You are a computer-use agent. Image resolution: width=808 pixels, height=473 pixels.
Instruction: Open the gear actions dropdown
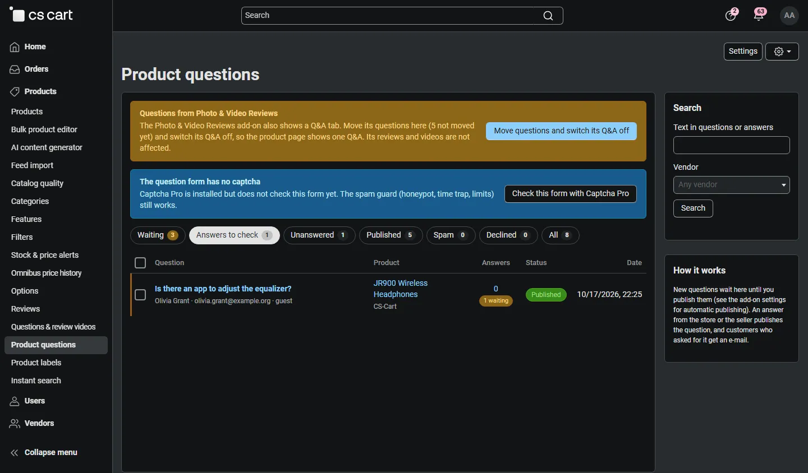[x=782, y=52]
